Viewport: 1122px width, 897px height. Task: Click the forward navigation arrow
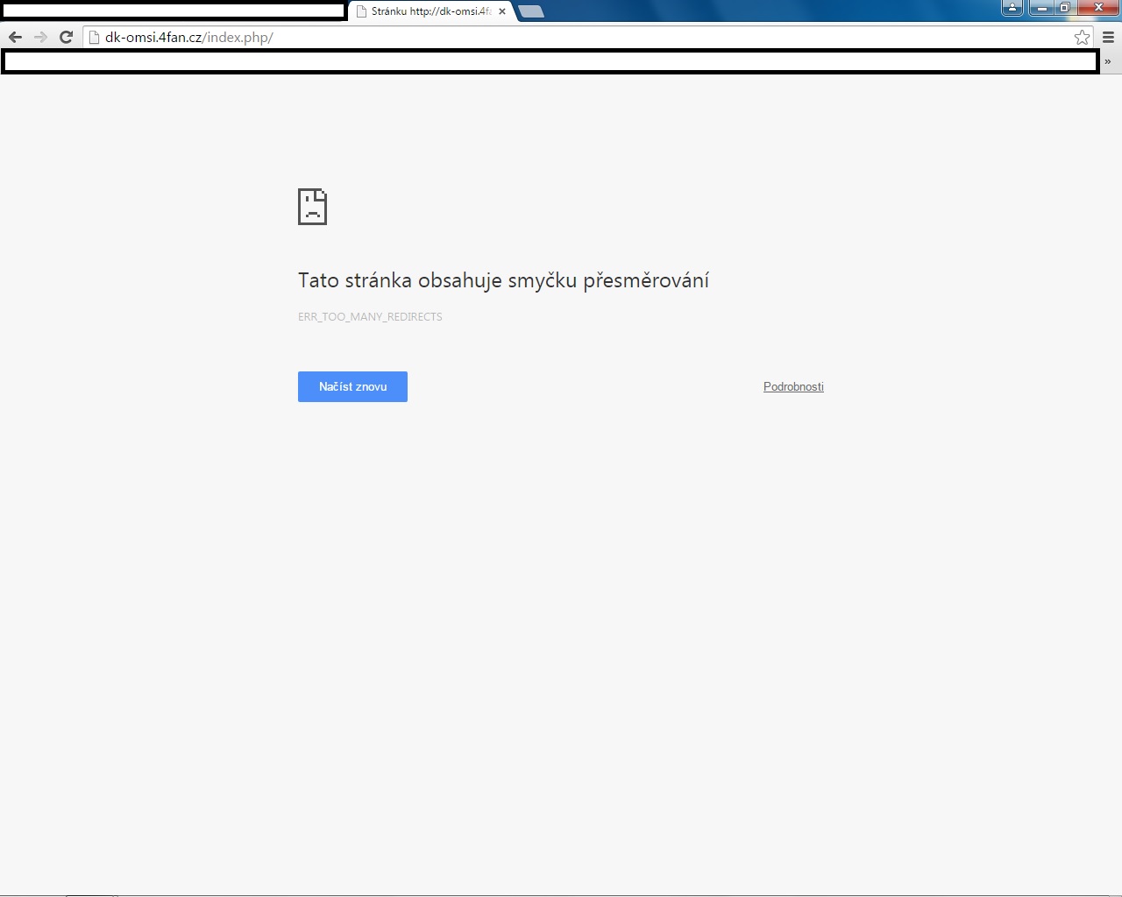click(40, 37)
